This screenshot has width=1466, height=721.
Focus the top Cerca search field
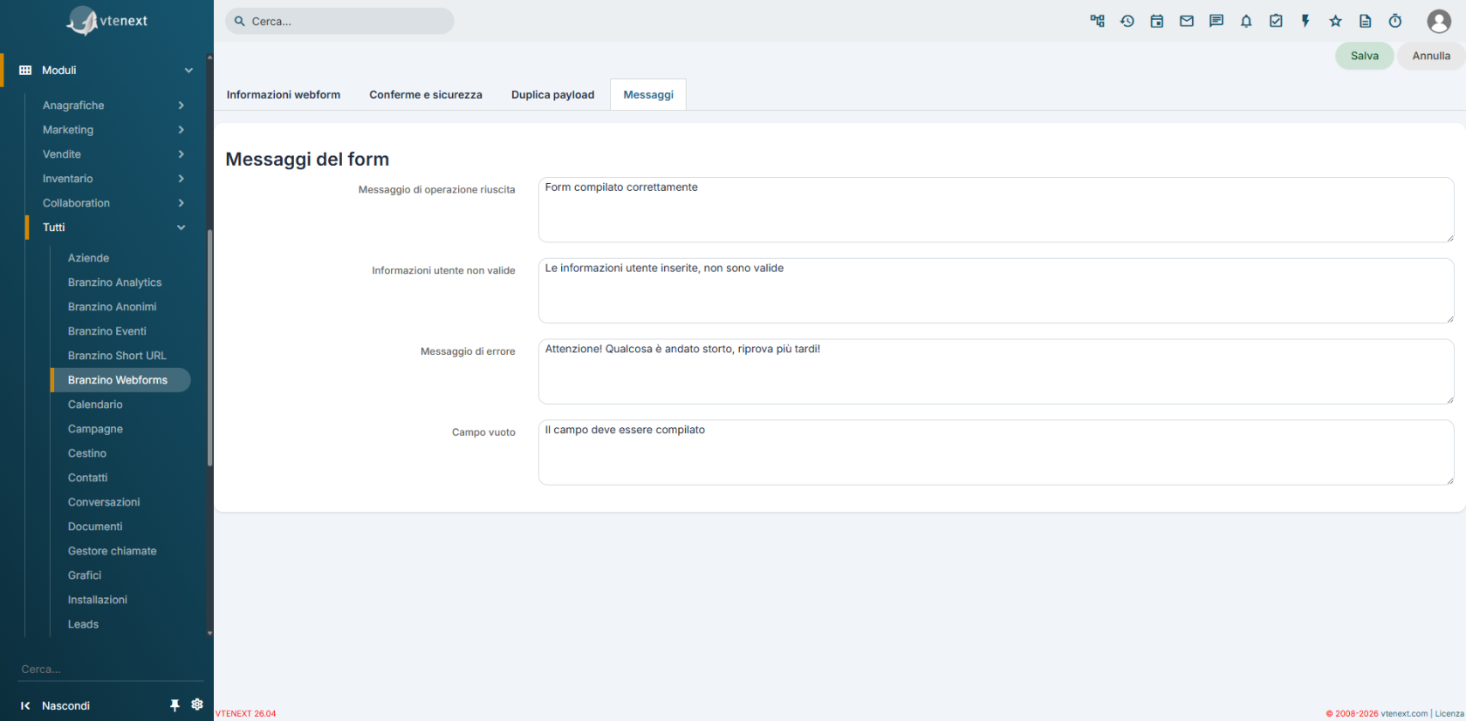tap(339, 21)
